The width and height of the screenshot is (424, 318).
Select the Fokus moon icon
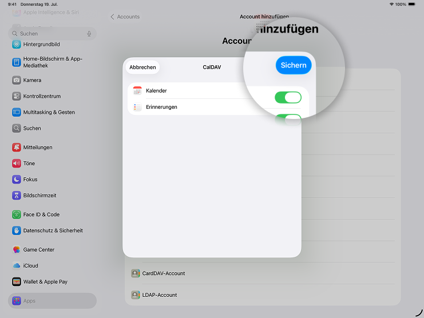17,179
